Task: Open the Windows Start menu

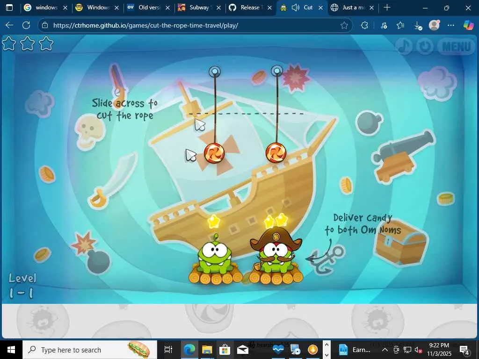Action: click(11, 350)
